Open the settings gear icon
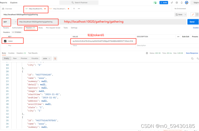The width and height of the screenshot is (199, 131). point(177,3)
